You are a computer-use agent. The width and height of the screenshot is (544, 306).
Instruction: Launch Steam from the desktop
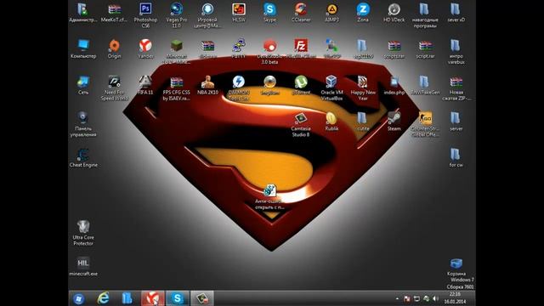pos(394,118)
